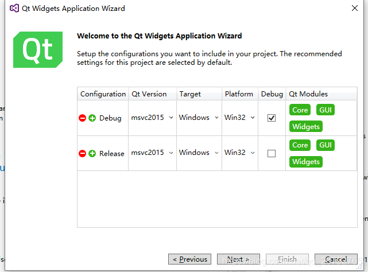The width and height of the screenshot is (368, 272).
Task: Click the green plus icon in Release row
Action: (x=92, y=153)
